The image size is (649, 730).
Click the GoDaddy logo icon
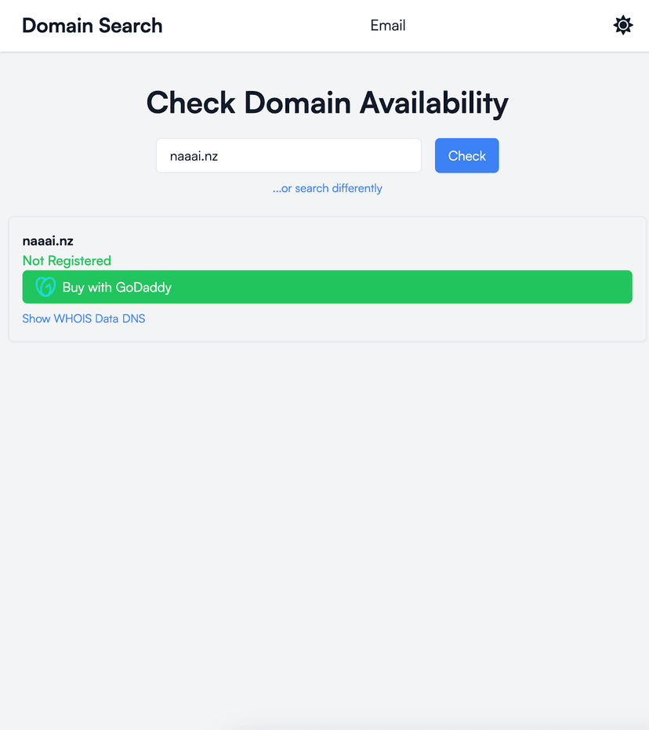[x=45, y=287]
